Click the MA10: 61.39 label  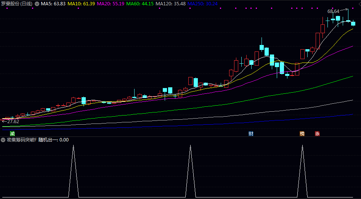click(x=81, y=4)
